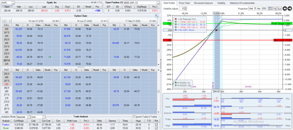Open the expiration filter dropdown arrow by CALL
Image resolution: width=293 pixels, height=130 pixels.
click(10, 21)
